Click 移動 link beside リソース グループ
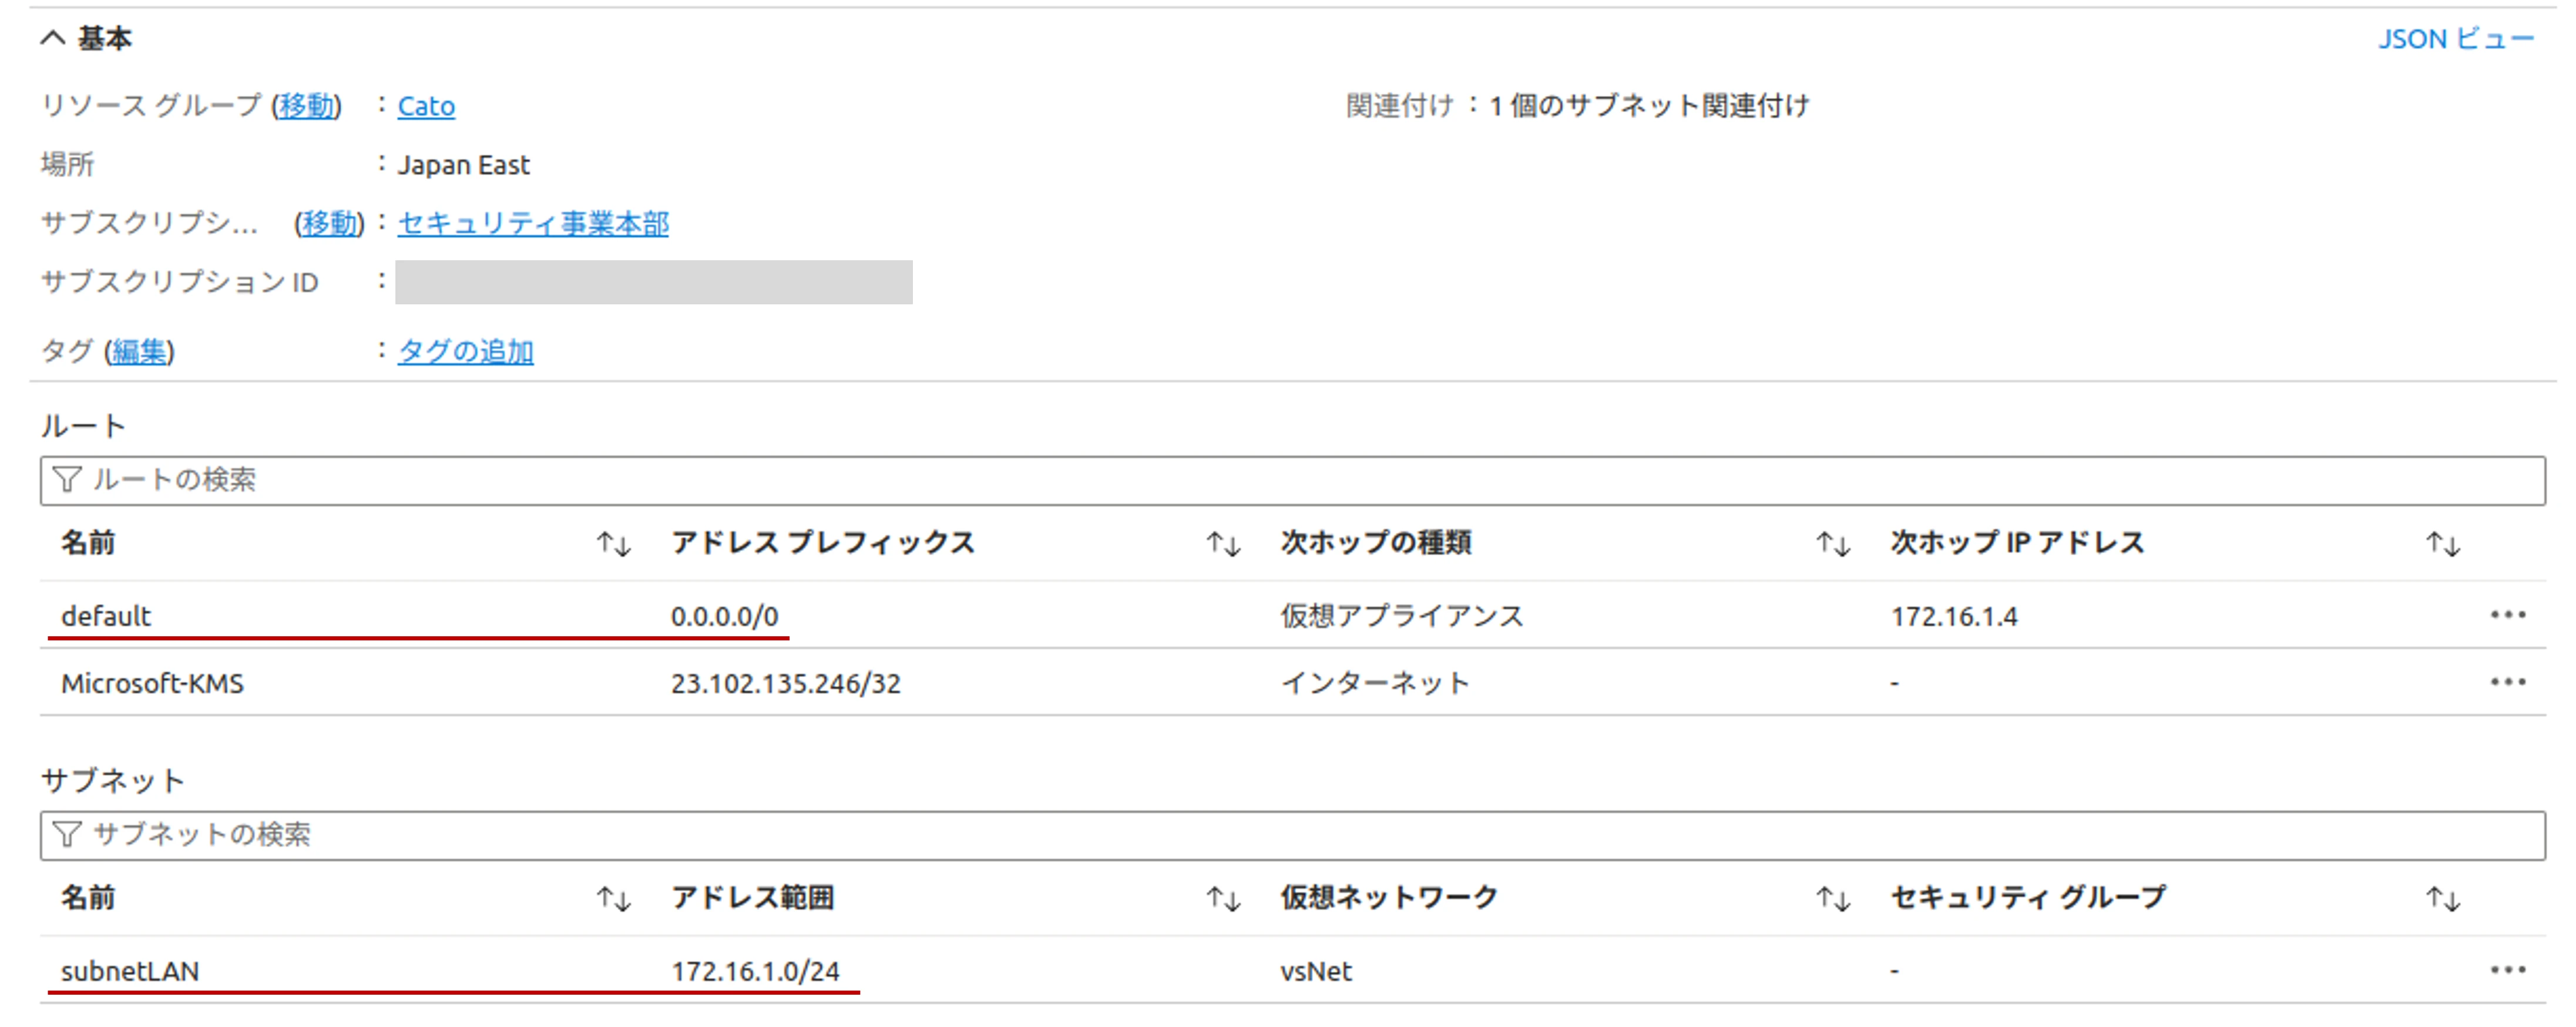 [x=306, y=106]
